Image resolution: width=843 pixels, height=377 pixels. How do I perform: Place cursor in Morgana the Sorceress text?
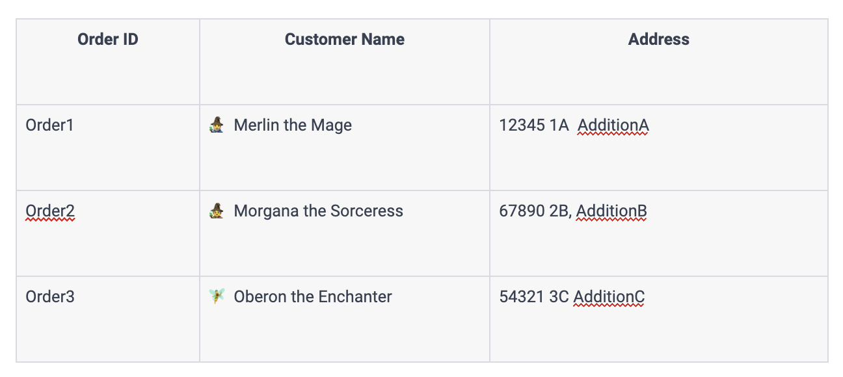[319, 211]
